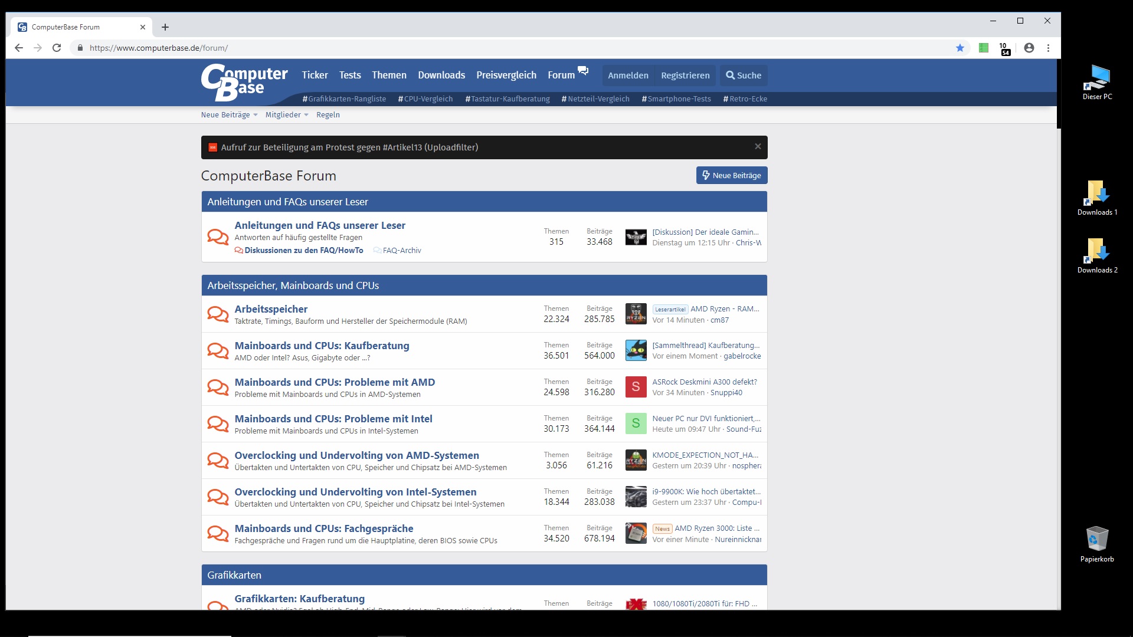Click the browser reload icon
Image resolution: width=1133 pixels, height=637 pixels.
[x=57, y=48]
